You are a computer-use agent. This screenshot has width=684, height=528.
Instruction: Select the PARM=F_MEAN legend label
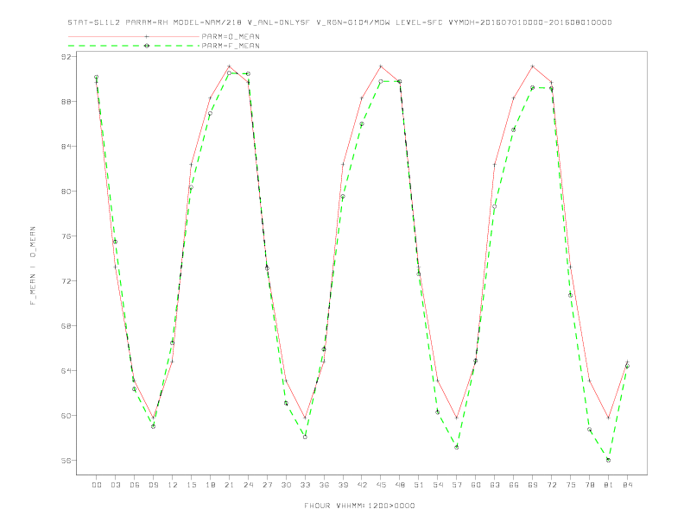[x=231, y=46]
